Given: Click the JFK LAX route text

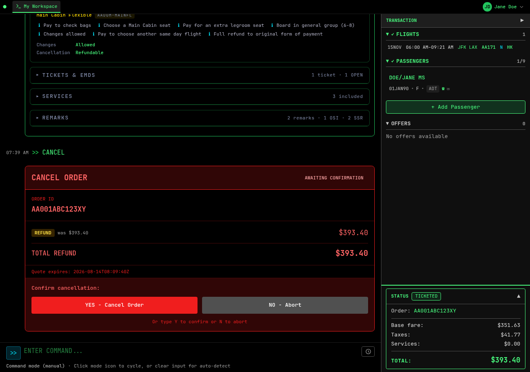Looking at the screenshot, I should pyautogui.click(x=467, y=48).
